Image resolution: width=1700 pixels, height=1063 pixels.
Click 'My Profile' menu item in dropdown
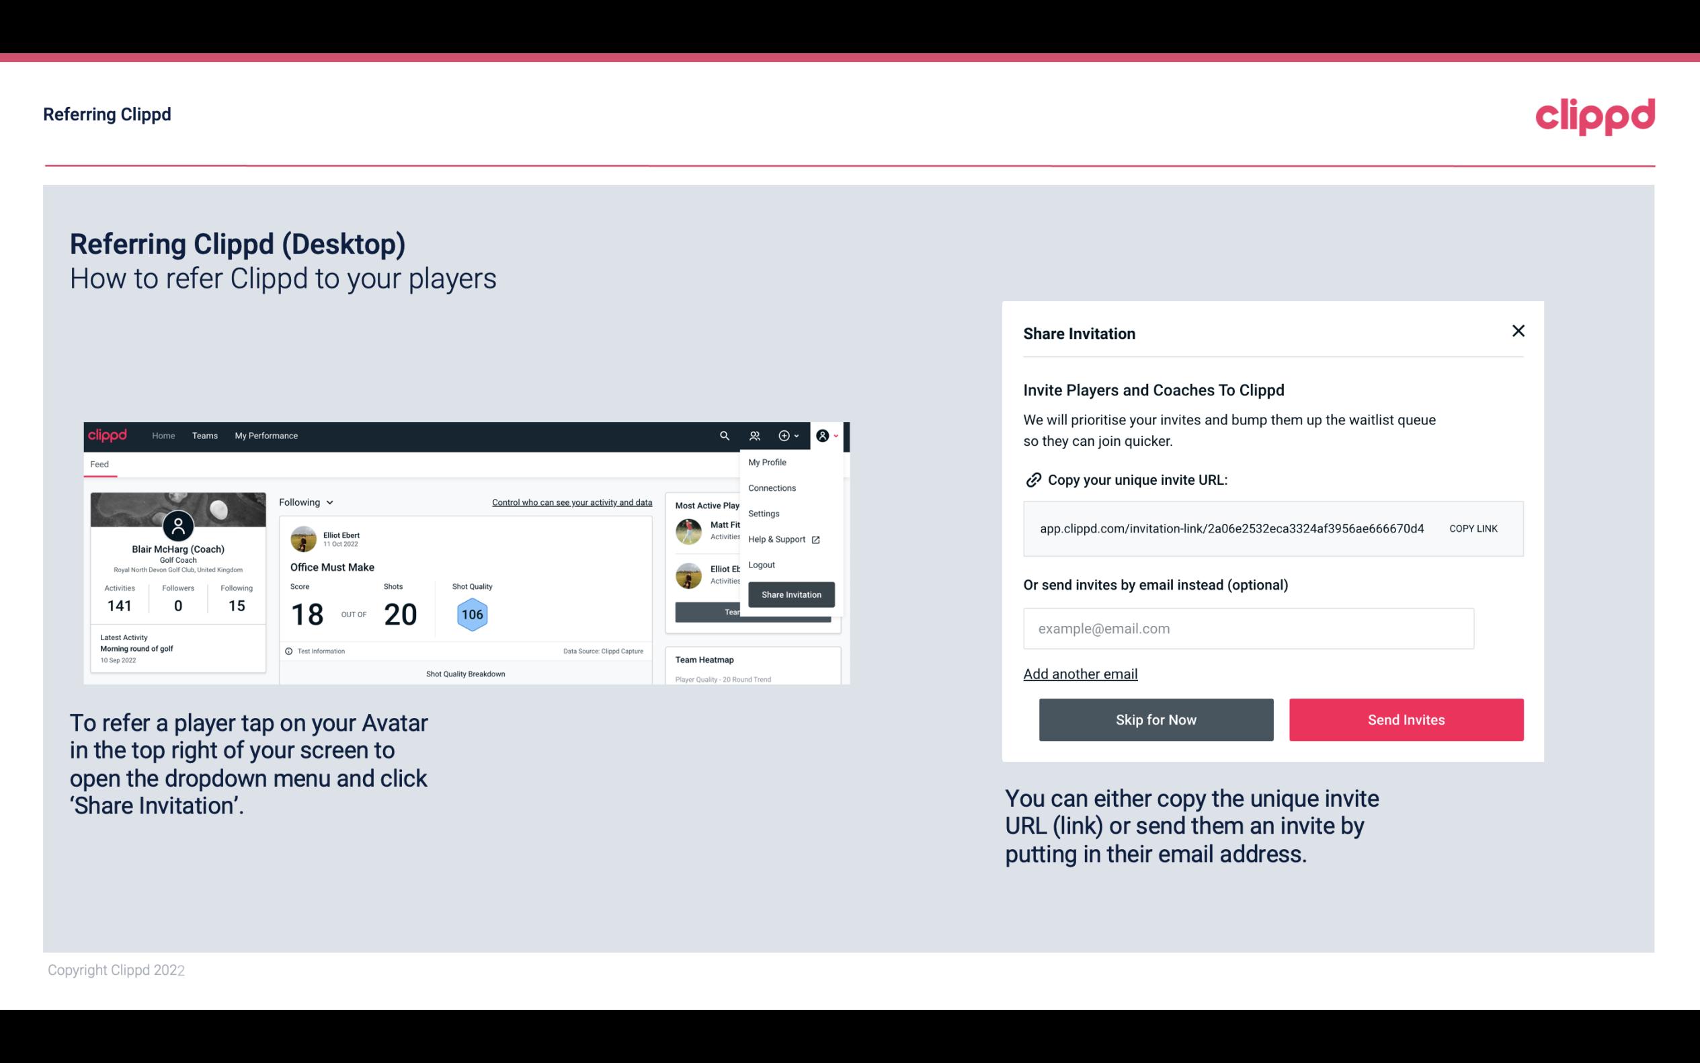point(768,462)
